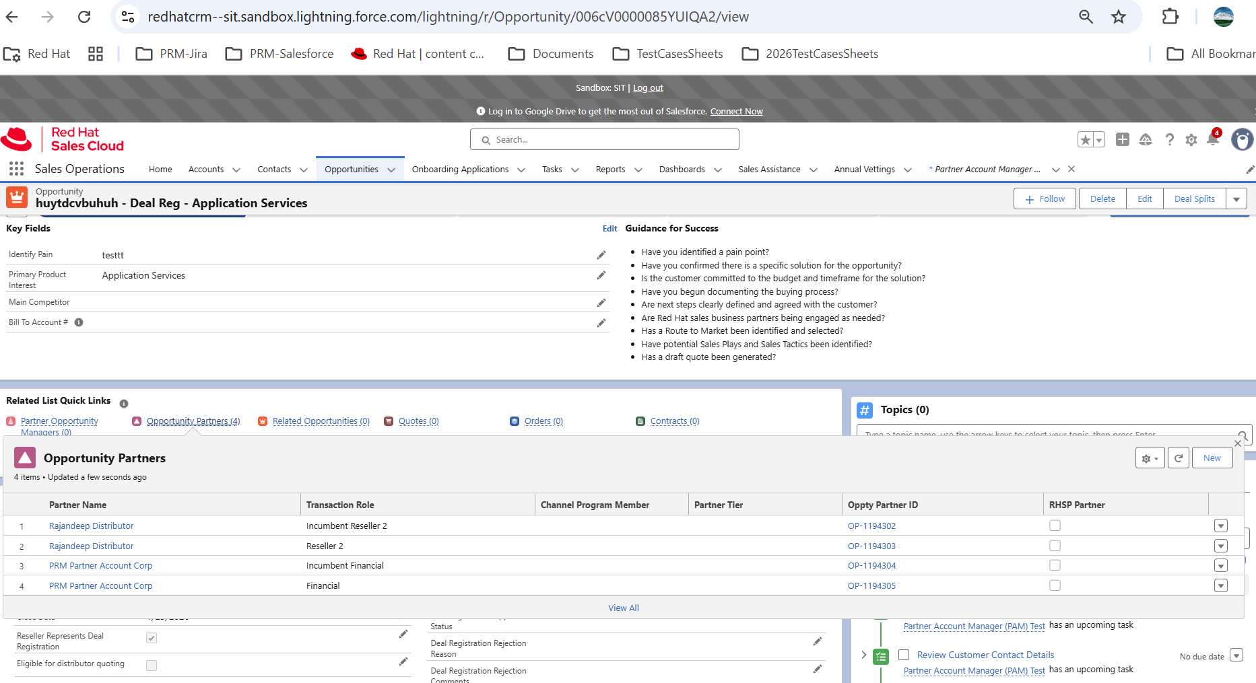Switch to the Home tab
Screen dimensions: 1256x683
click(x=160, y=170)
